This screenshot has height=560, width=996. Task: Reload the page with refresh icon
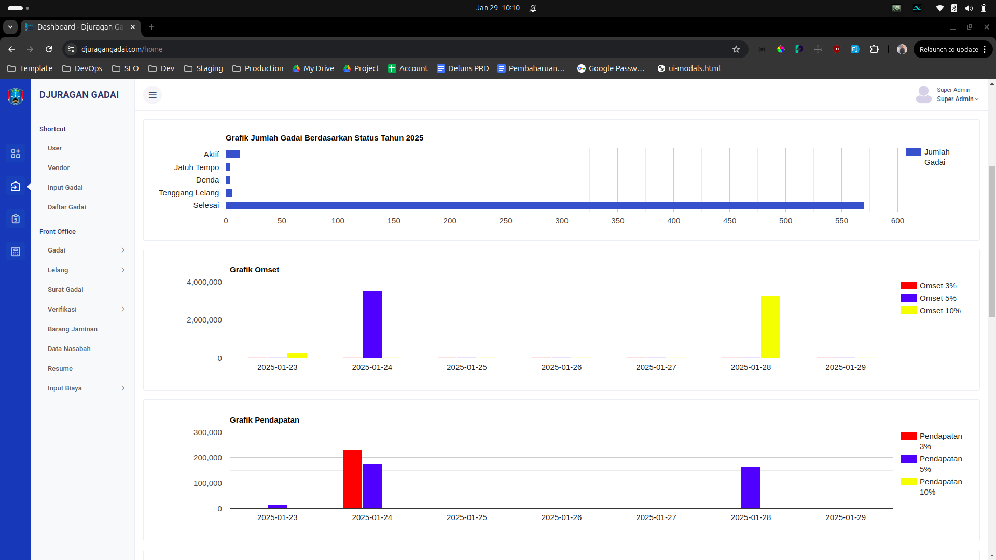coord(49,49)
